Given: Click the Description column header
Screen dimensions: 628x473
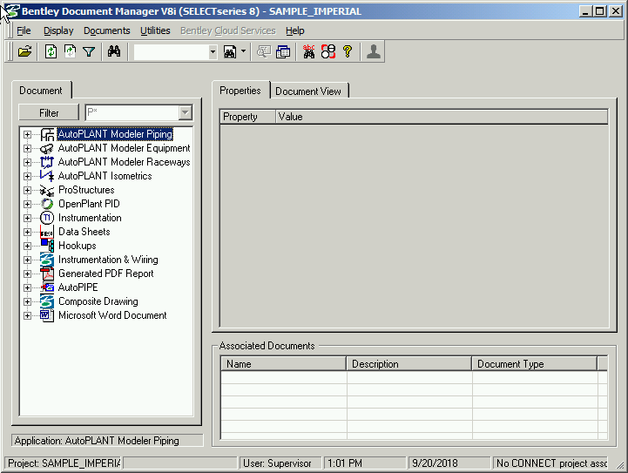Looking at the screenshot, I should click(409, 364).
